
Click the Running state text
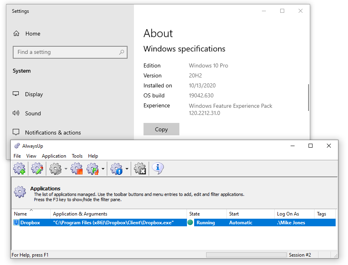point(206,223)
